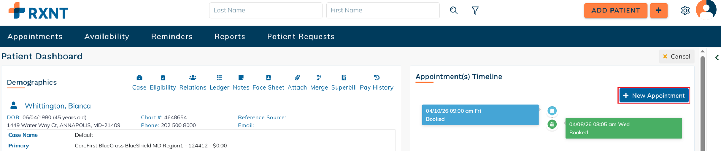Open the Relations icon
The width and height of the screenshot is (721, 151).
coord(193,78)
